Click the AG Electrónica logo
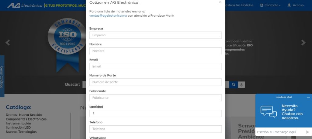This screenshot has width=312, height=139. [x=25, y=5]
